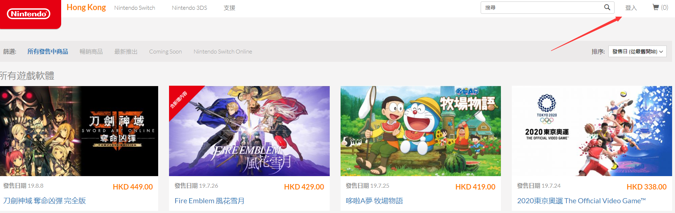Open the Fire Emblem 風花雪月 cover image

tap(249, 131)
